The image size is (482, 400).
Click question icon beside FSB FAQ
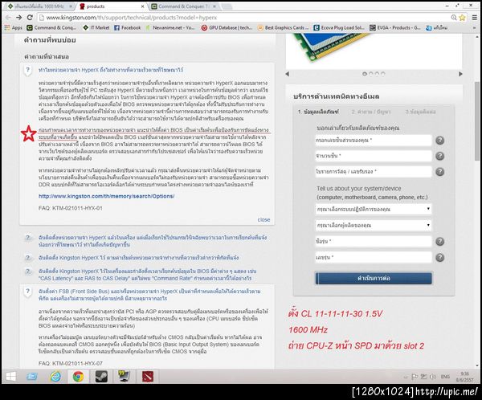28,292
